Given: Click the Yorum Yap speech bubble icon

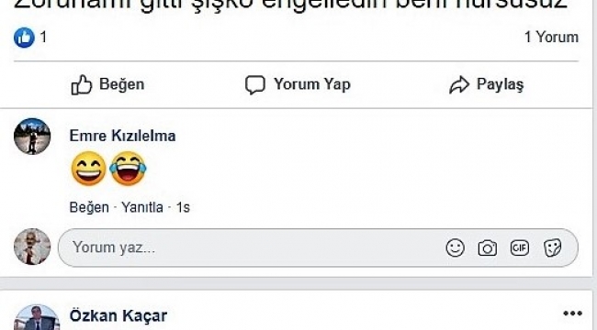Looking at the screenshot, I should click(x=254, y=84).
